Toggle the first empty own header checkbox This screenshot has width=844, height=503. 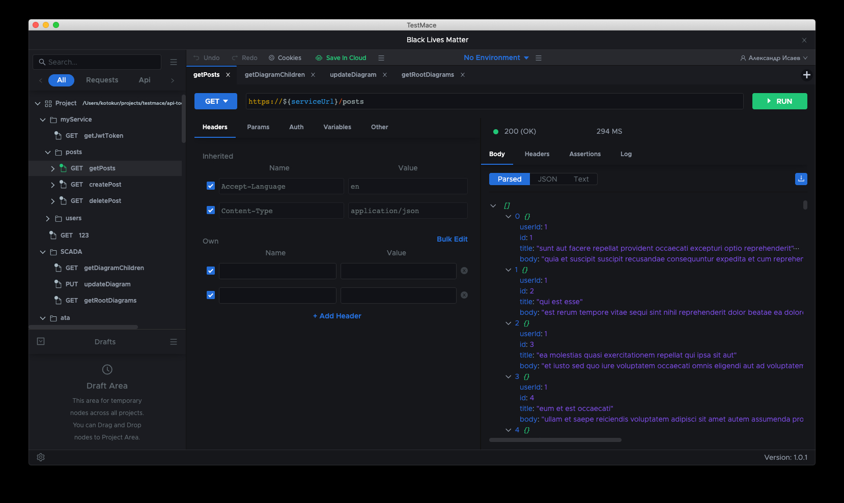[211, 271]
